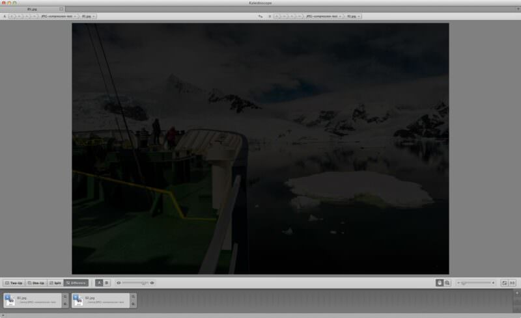The height and width of the screenshot is (318, 521).
Task: Click the upper side icon on first tray item
Action: click(x=65, y=297)
